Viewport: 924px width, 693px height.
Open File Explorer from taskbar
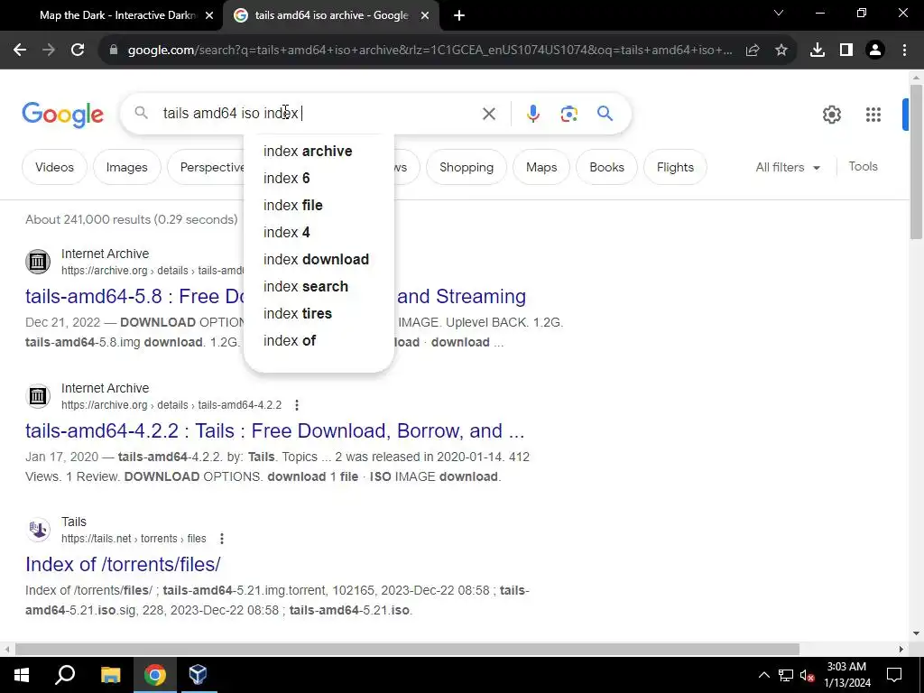[110, 675]
